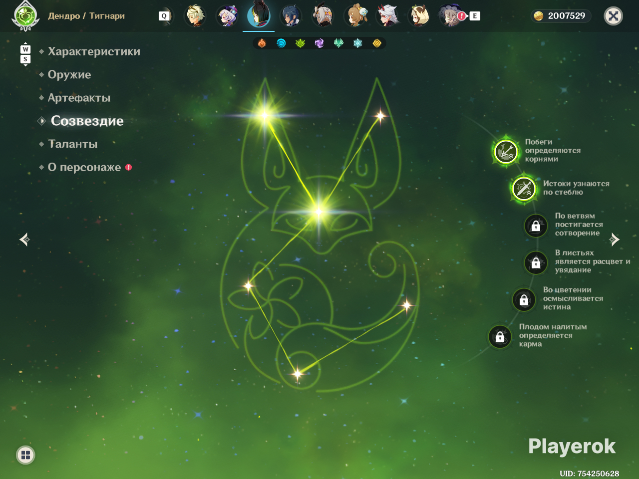This screenshot has height=479, width=639.
Task: Filter characters by the Dendro element icon
Action: 300,43
